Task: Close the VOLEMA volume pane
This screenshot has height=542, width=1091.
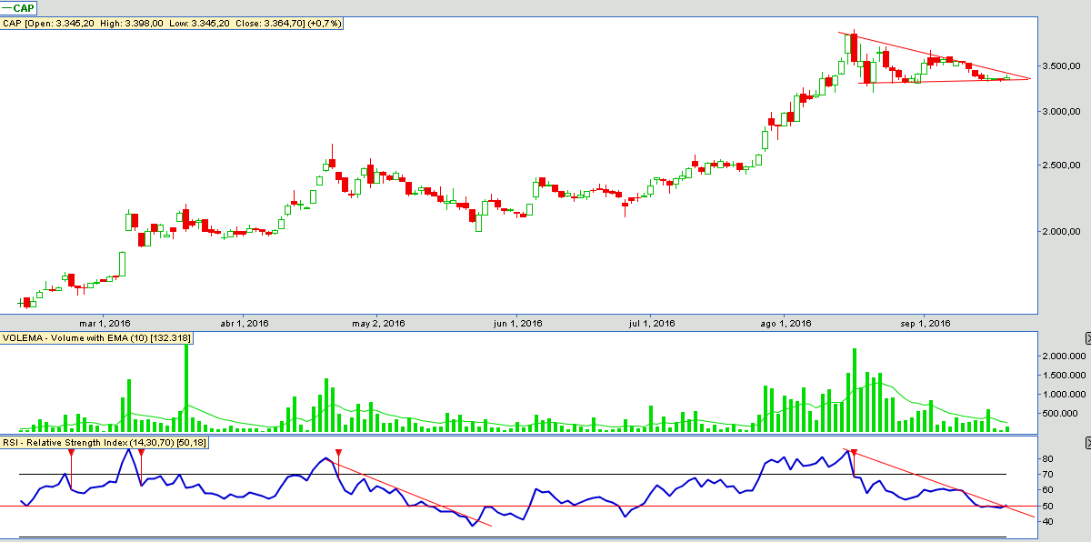Action: pos(1087,337)
